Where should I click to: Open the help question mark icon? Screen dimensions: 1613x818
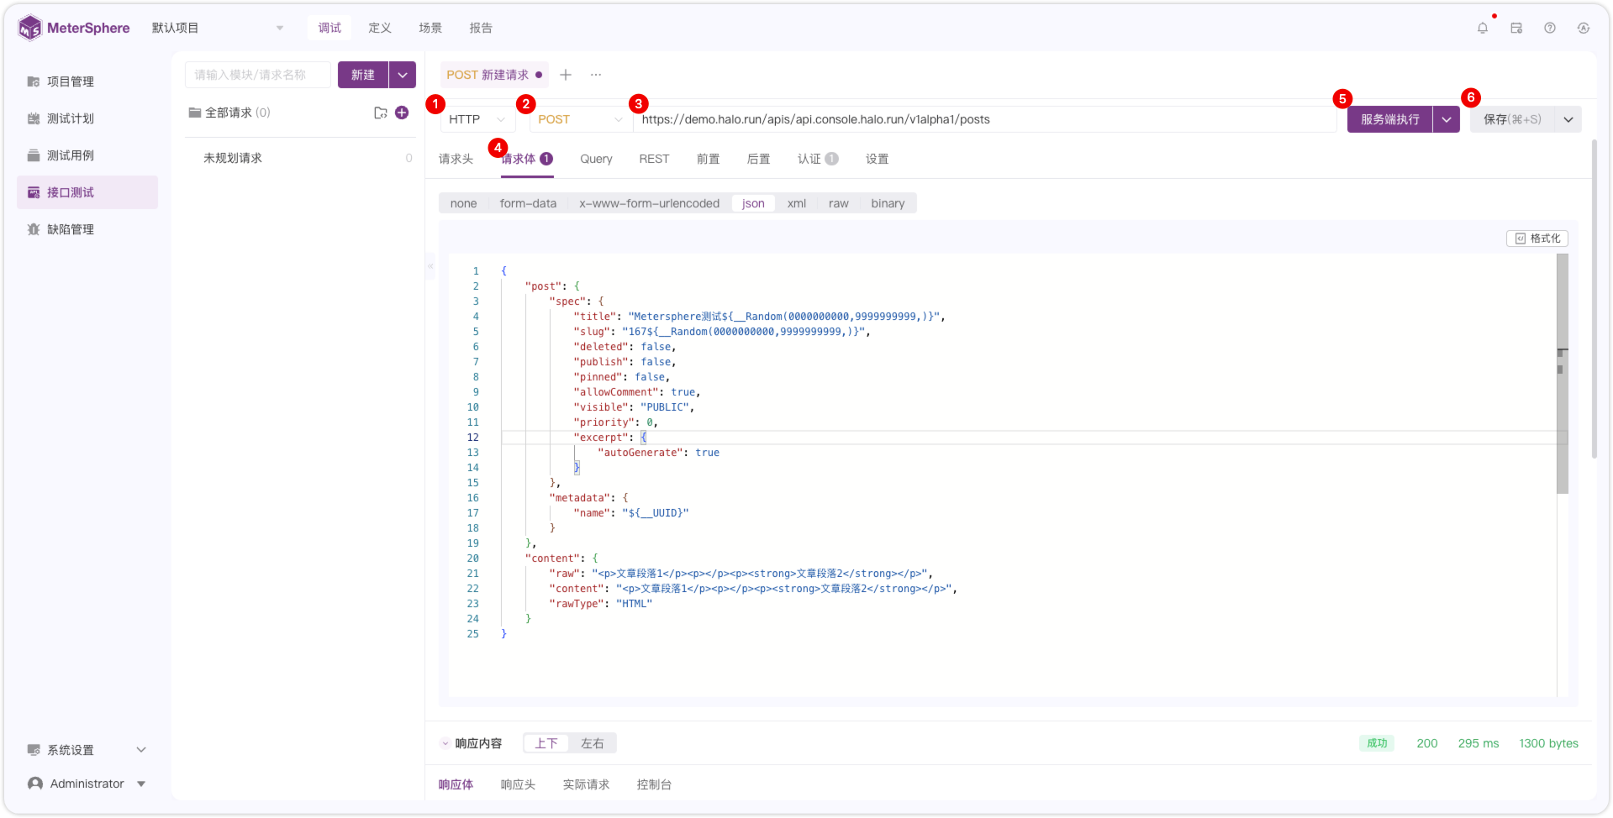click(1550, 28)
